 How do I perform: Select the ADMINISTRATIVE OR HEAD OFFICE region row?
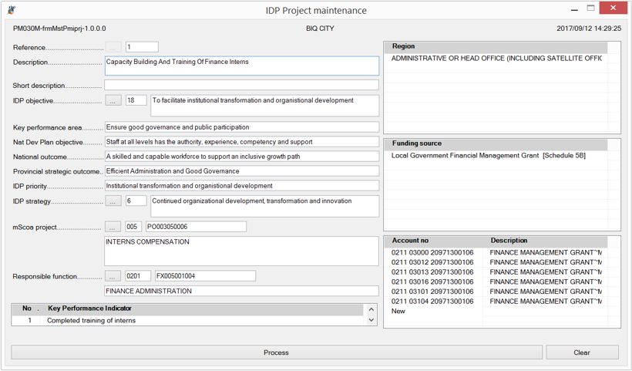coord(496,59)
